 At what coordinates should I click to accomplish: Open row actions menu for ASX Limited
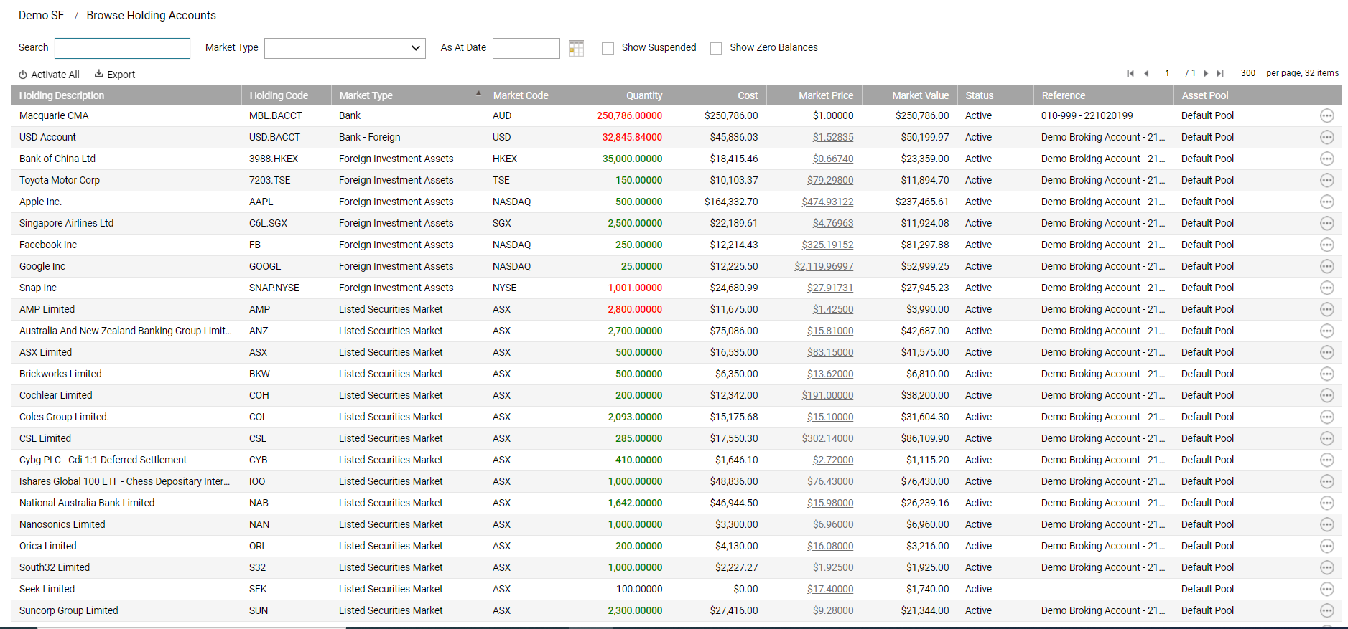1326,352
